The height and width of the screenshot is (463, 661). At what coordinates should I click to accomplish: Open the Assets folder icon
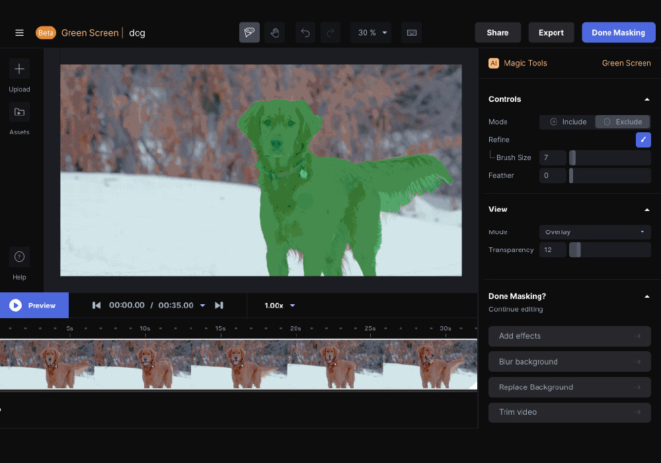[19, 112]
